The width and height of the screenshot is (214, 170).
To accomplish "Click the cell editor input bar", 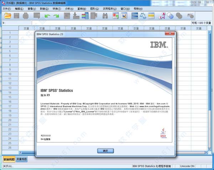I will pos(111,23).
